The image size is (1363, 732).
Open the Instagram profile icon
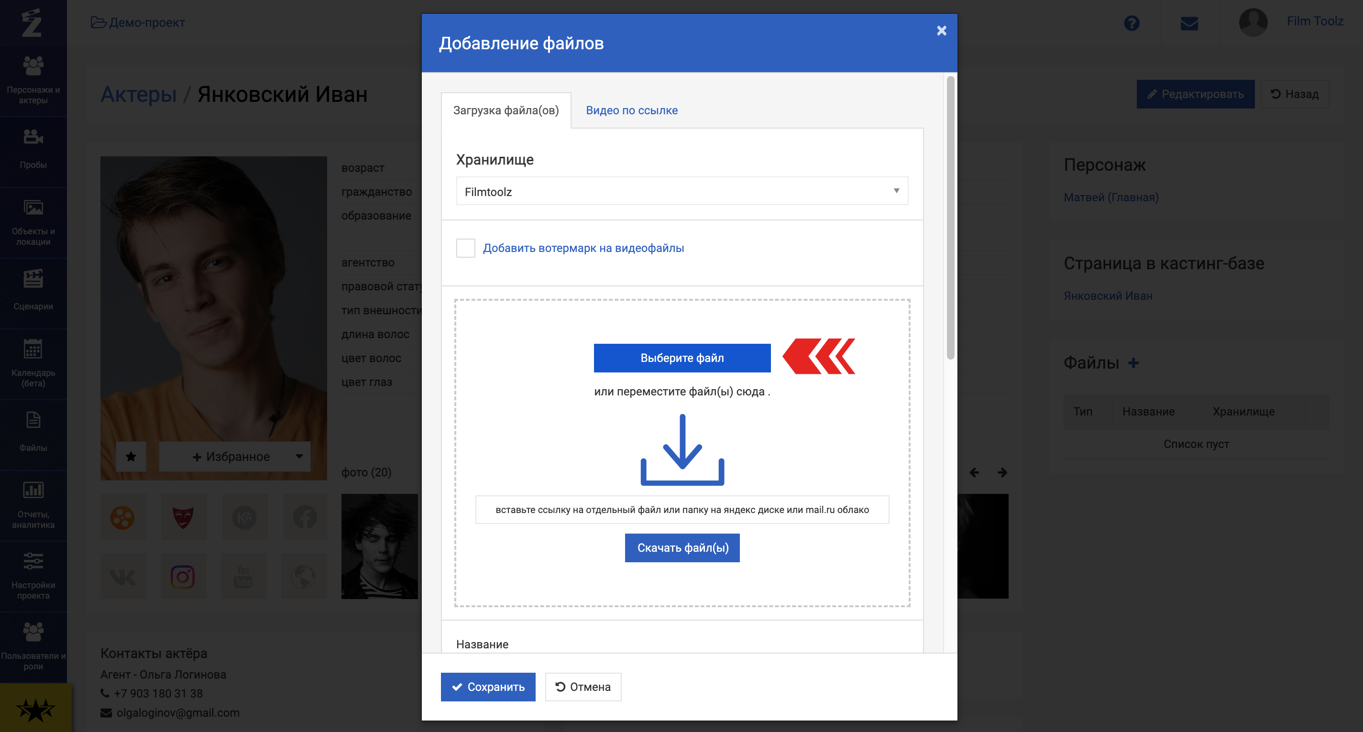[x=183, y=577]
